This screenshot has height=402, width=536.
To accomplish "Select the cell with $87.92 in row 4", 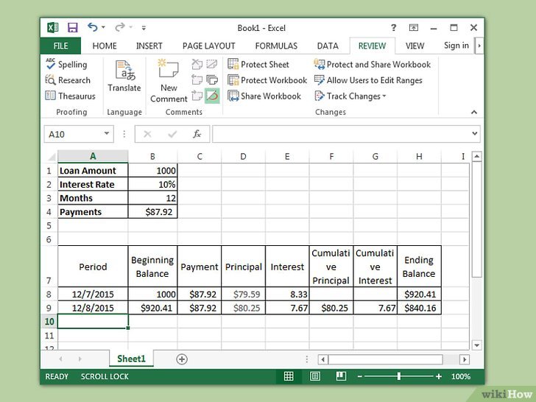I will click(x=152, y=212).
